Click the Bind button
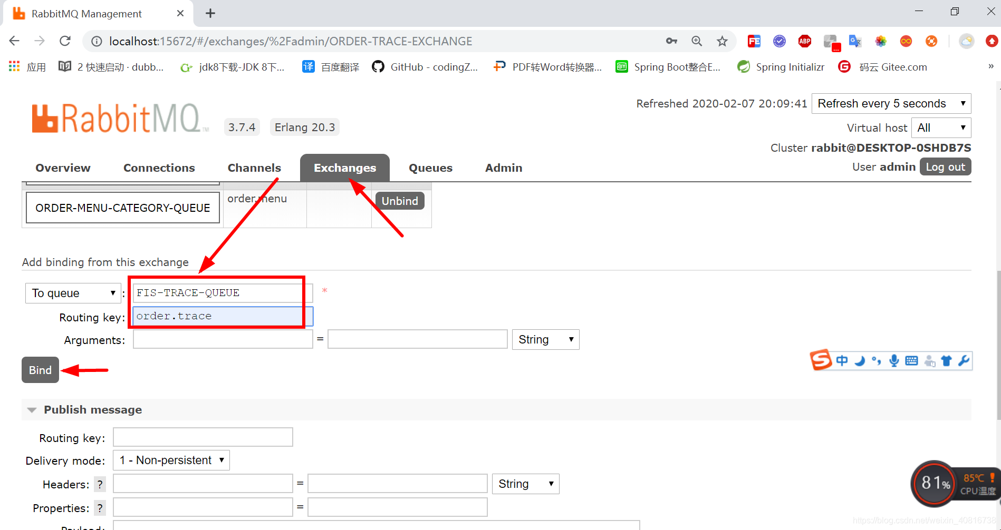 (x=40, y=370)
